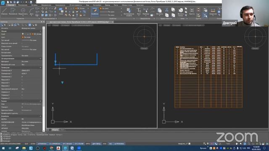Screen dimensions: 269x151
Task: Select the Отрезок line tool
Action: [x=4, y=11]
